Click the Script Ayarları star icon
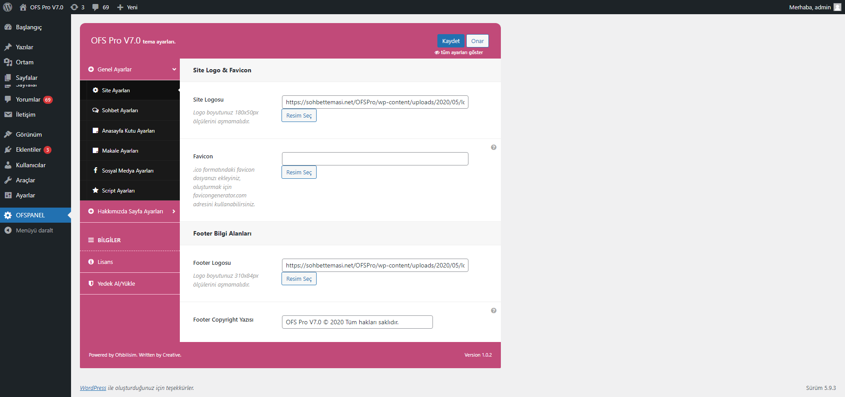 click(95, 190)
